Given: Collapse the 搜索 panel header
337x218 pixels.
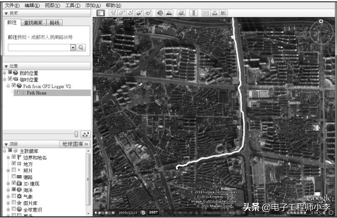Looking at the screenshot, I should click(6, 13).
